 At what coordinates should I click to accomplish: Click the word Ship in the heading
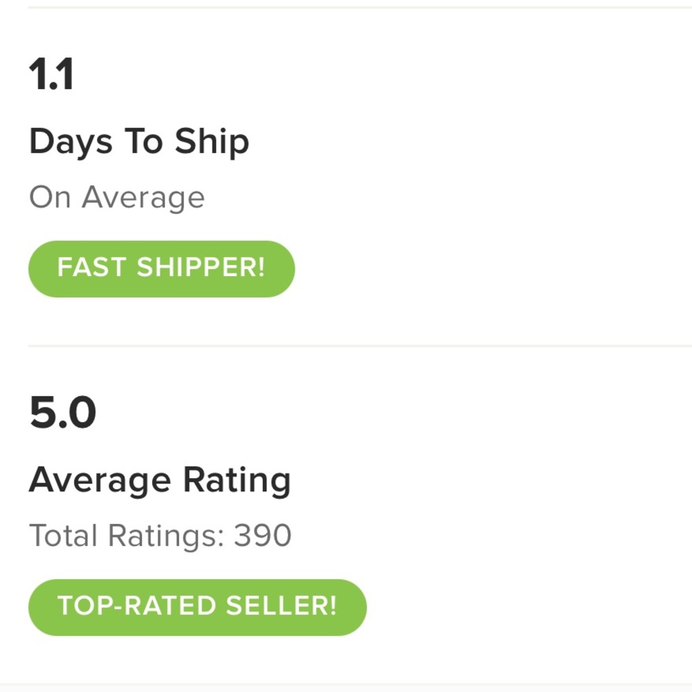tap(212, 142)
